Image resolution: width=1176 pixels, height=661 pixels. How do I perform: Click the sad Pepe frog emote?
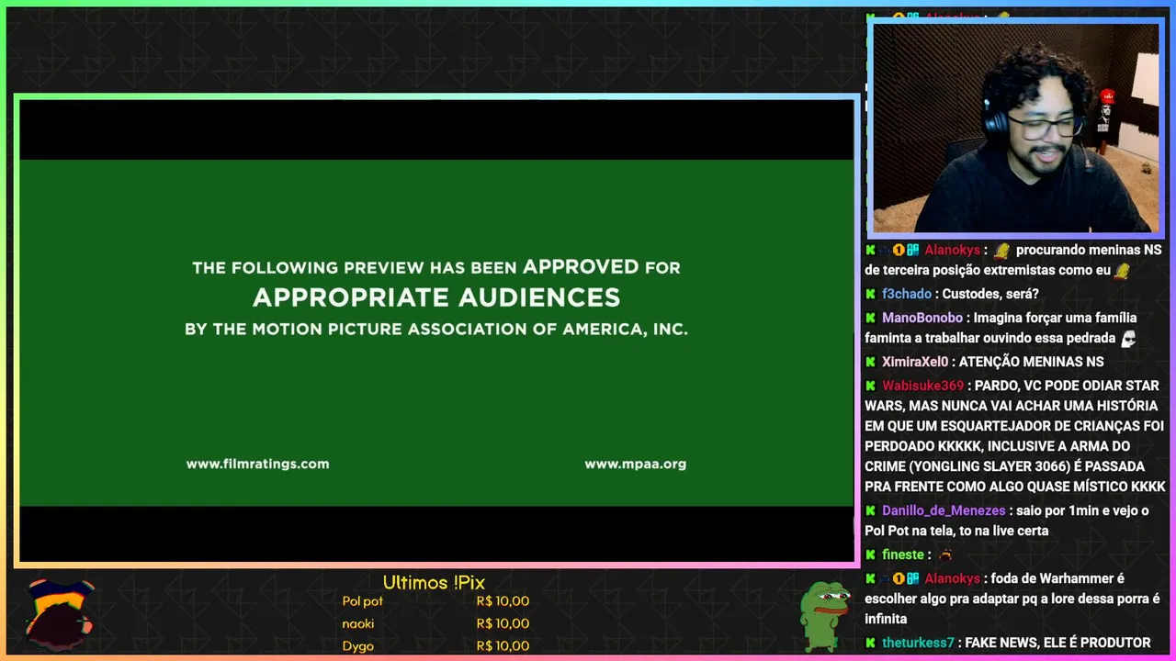[825, 615]
